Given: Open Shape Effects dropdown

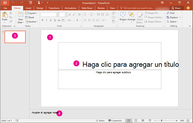Looking at the screenshot, I should [154, 22].
